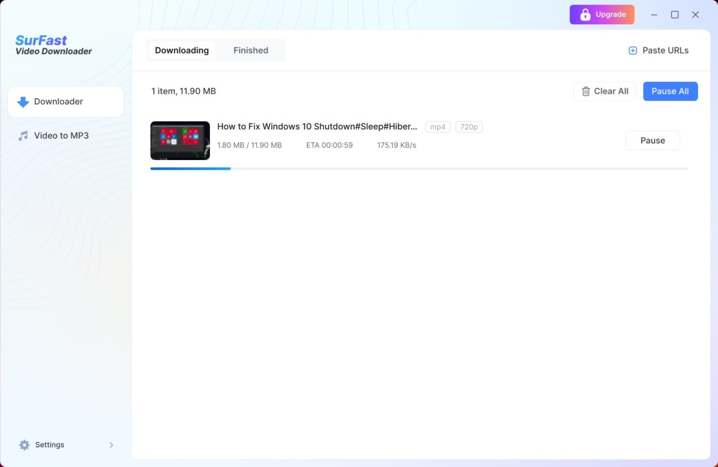
Task: Select the Downloader sidebar icon
Action: [x=23, y=102]
